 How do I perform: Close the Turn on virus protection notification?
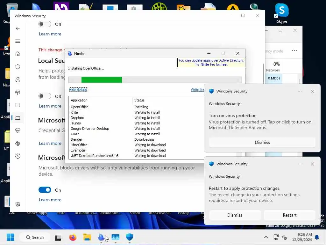click(312, 91)
